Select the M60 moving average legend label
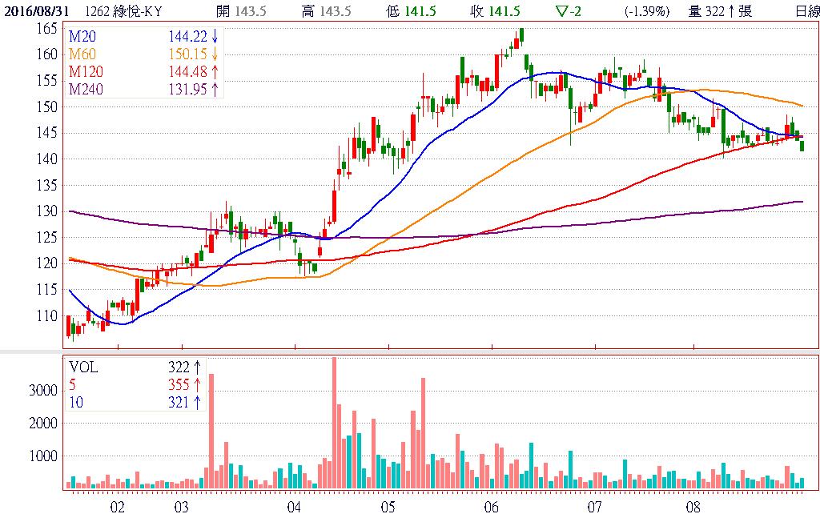The image size is (820, 530). click(81, 54)
